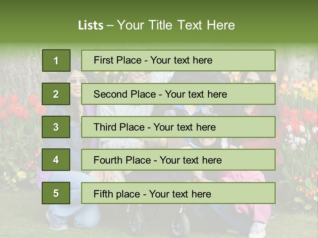Click the words 'First Place' in list
The image size is (318, 238).
click(x=118, y=60)
